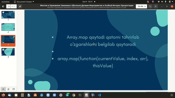Select page 4 thumbnail in sidebar

(8, 52)
